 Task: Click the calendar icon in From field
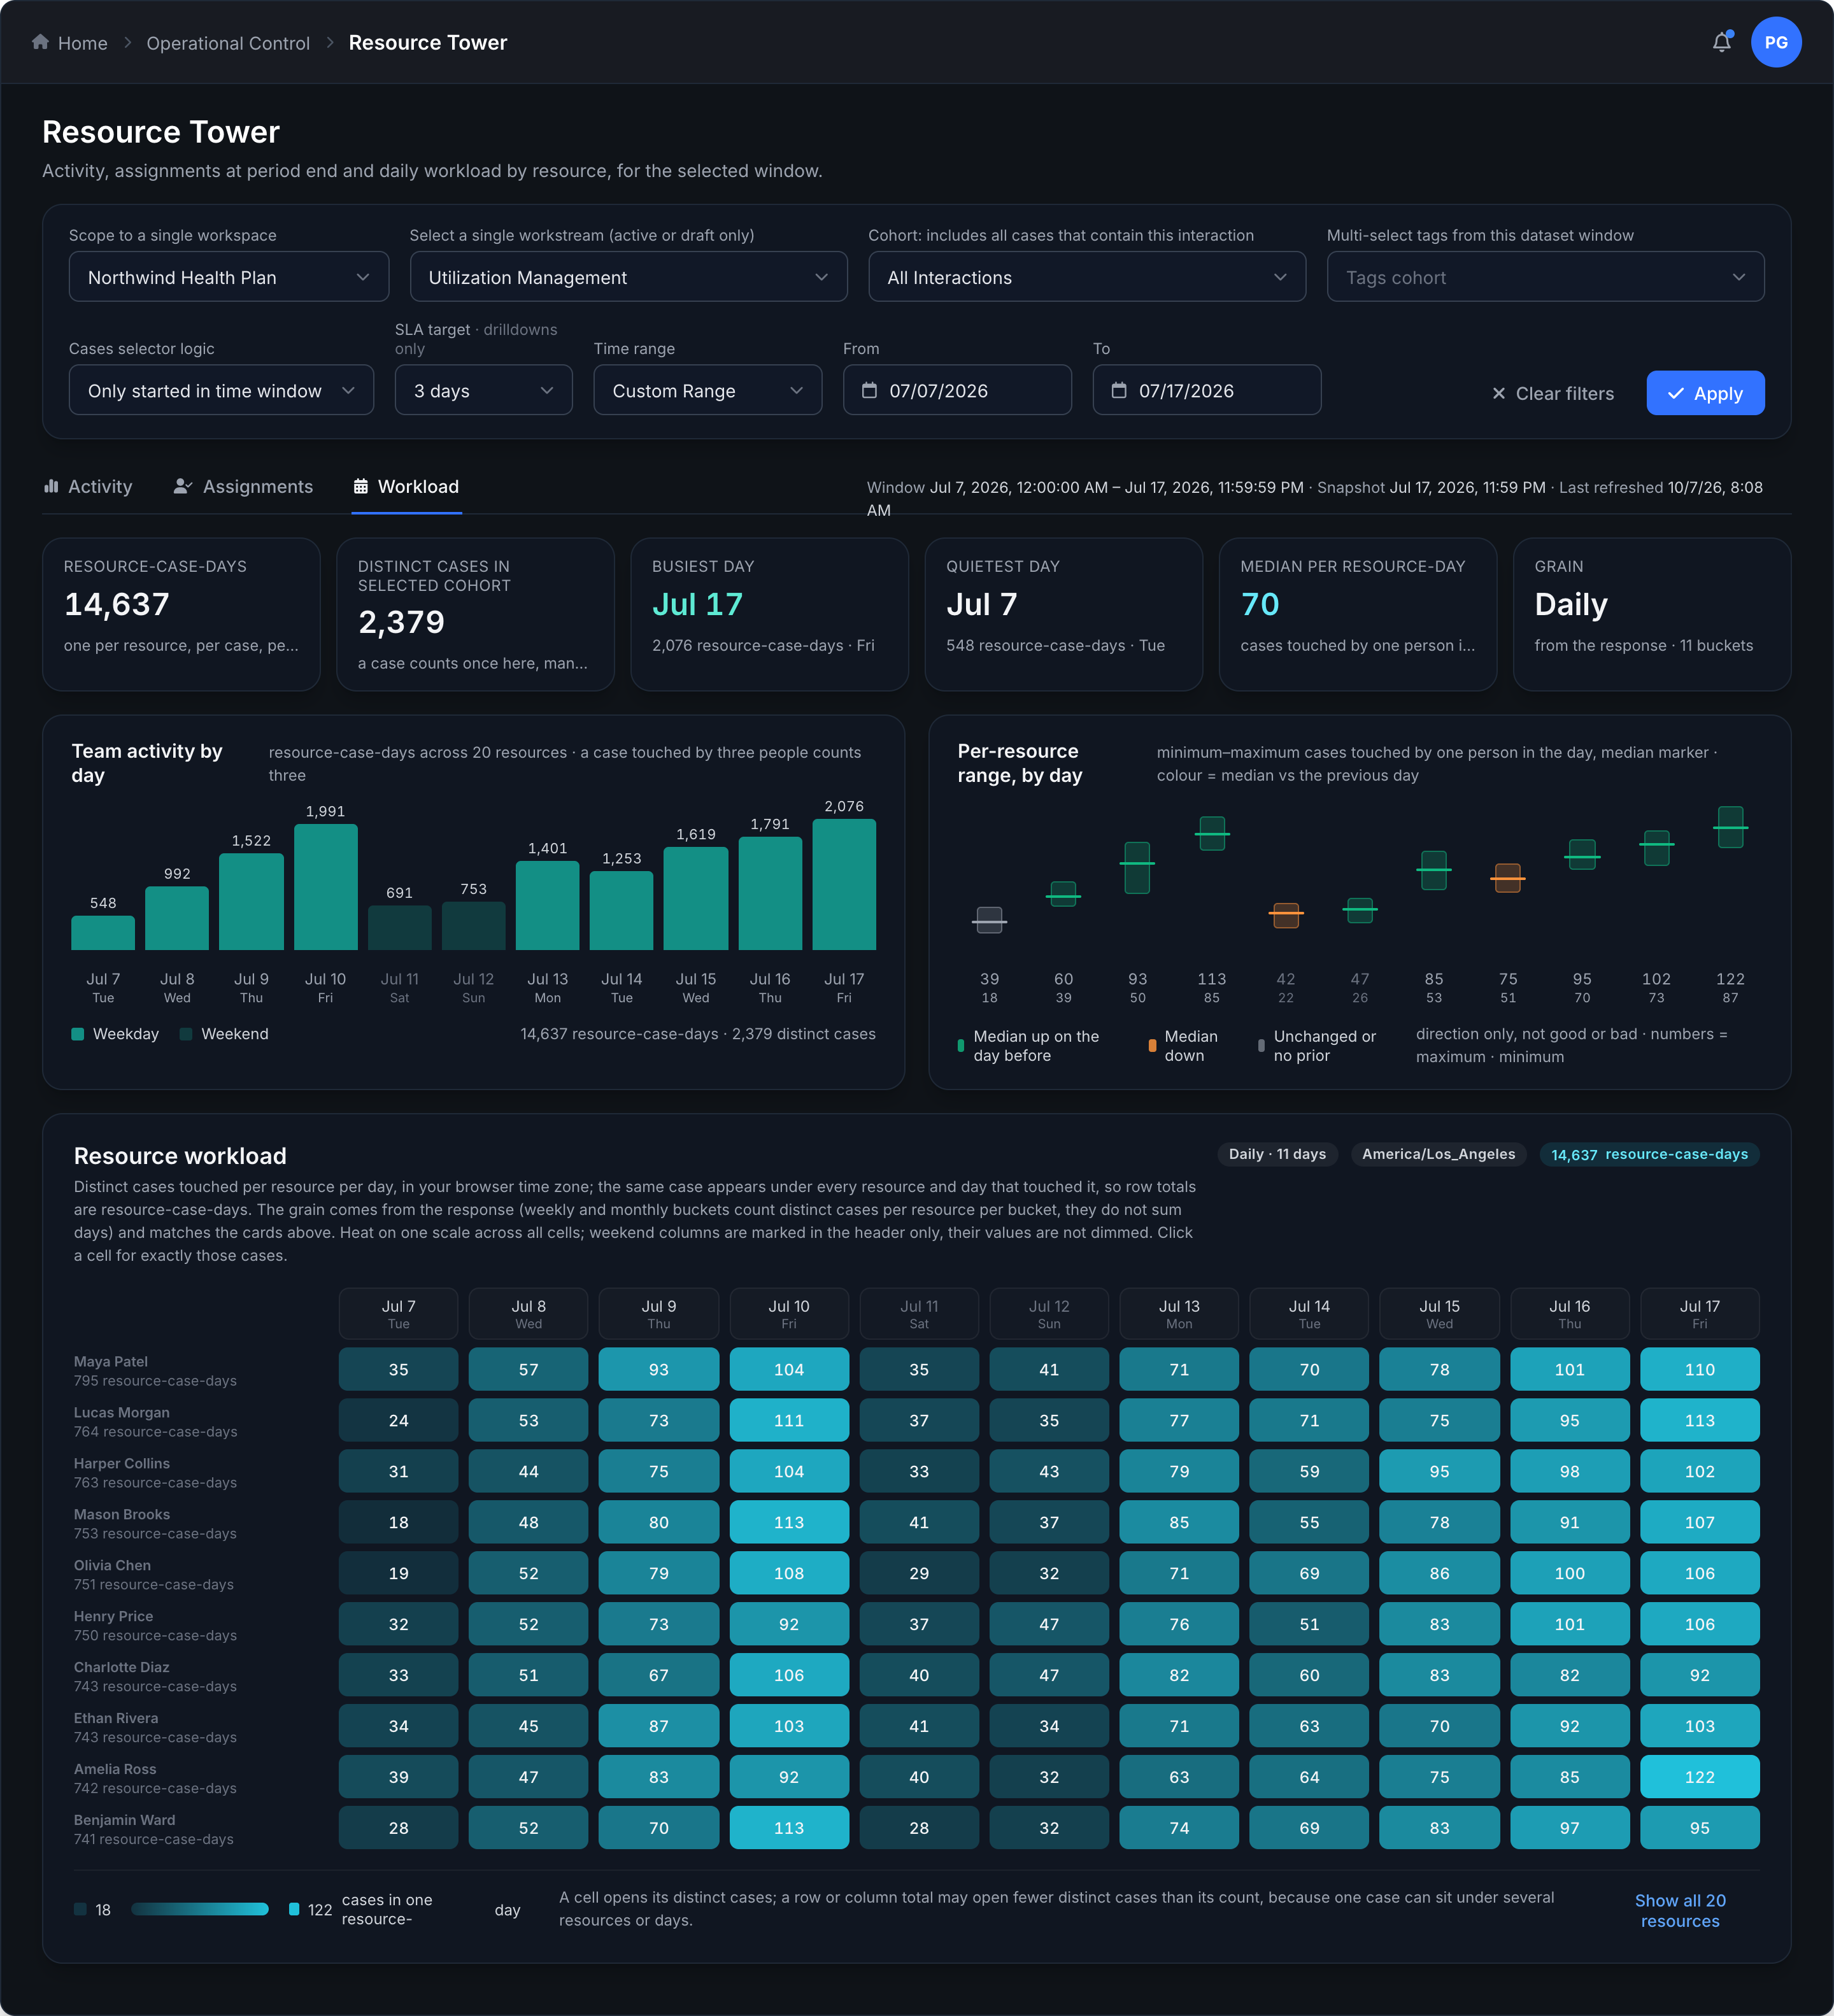869,390
